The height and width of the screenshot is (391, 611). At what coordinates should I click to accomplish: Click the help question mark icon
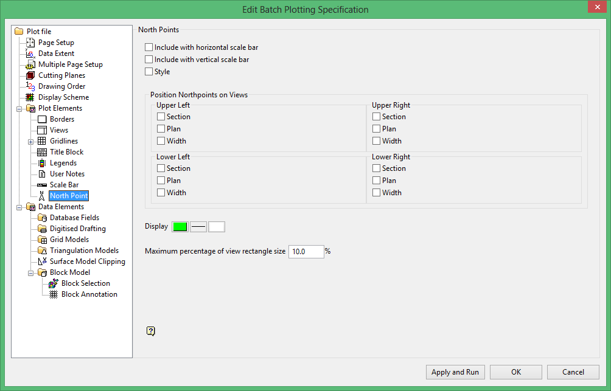pos(151,331)
